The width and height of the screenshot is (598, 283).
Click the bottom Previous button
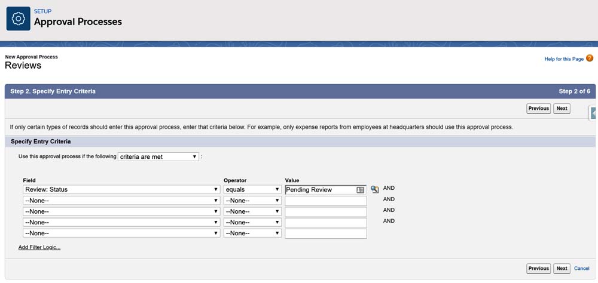pyautogui.click(x=539, y=269)
